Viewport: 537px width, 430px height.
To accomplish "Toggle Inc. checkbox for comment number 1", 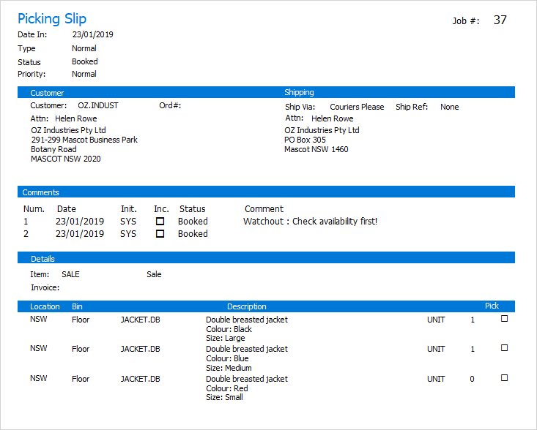I will 160,221.
